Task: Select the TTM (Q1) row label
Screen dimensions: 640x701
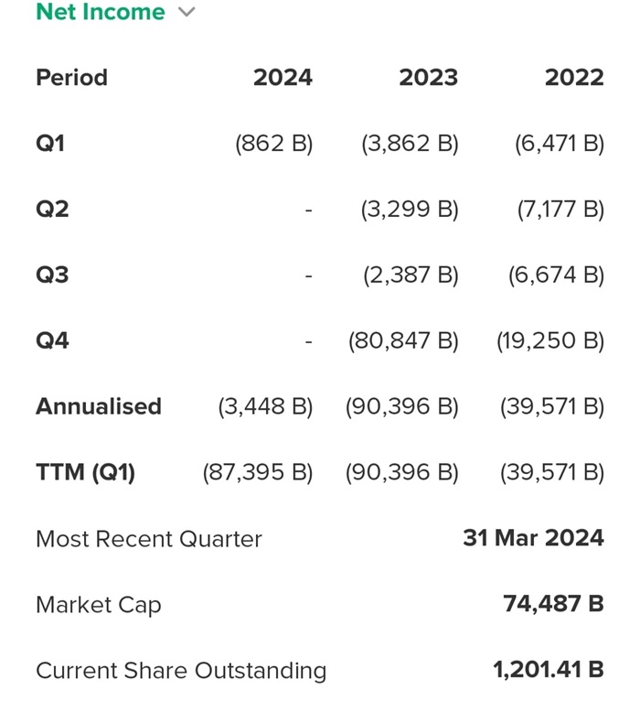Action: tap(85, 472)
